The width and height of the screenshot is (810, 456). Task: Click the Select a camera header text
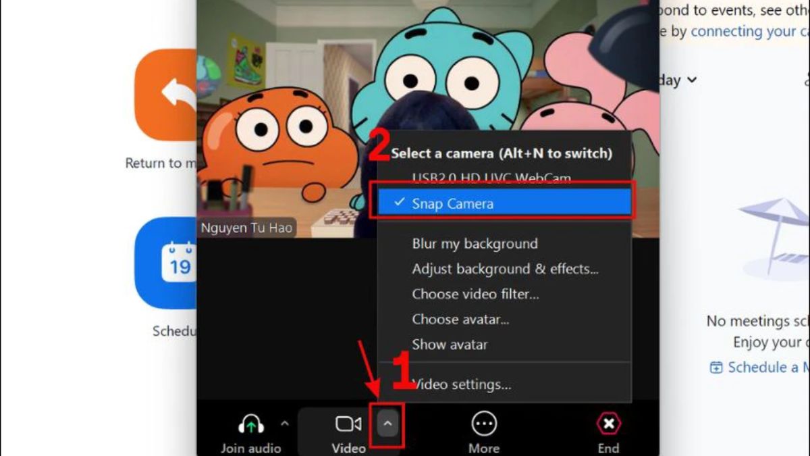pyautogui.click(x=502, y=153)
